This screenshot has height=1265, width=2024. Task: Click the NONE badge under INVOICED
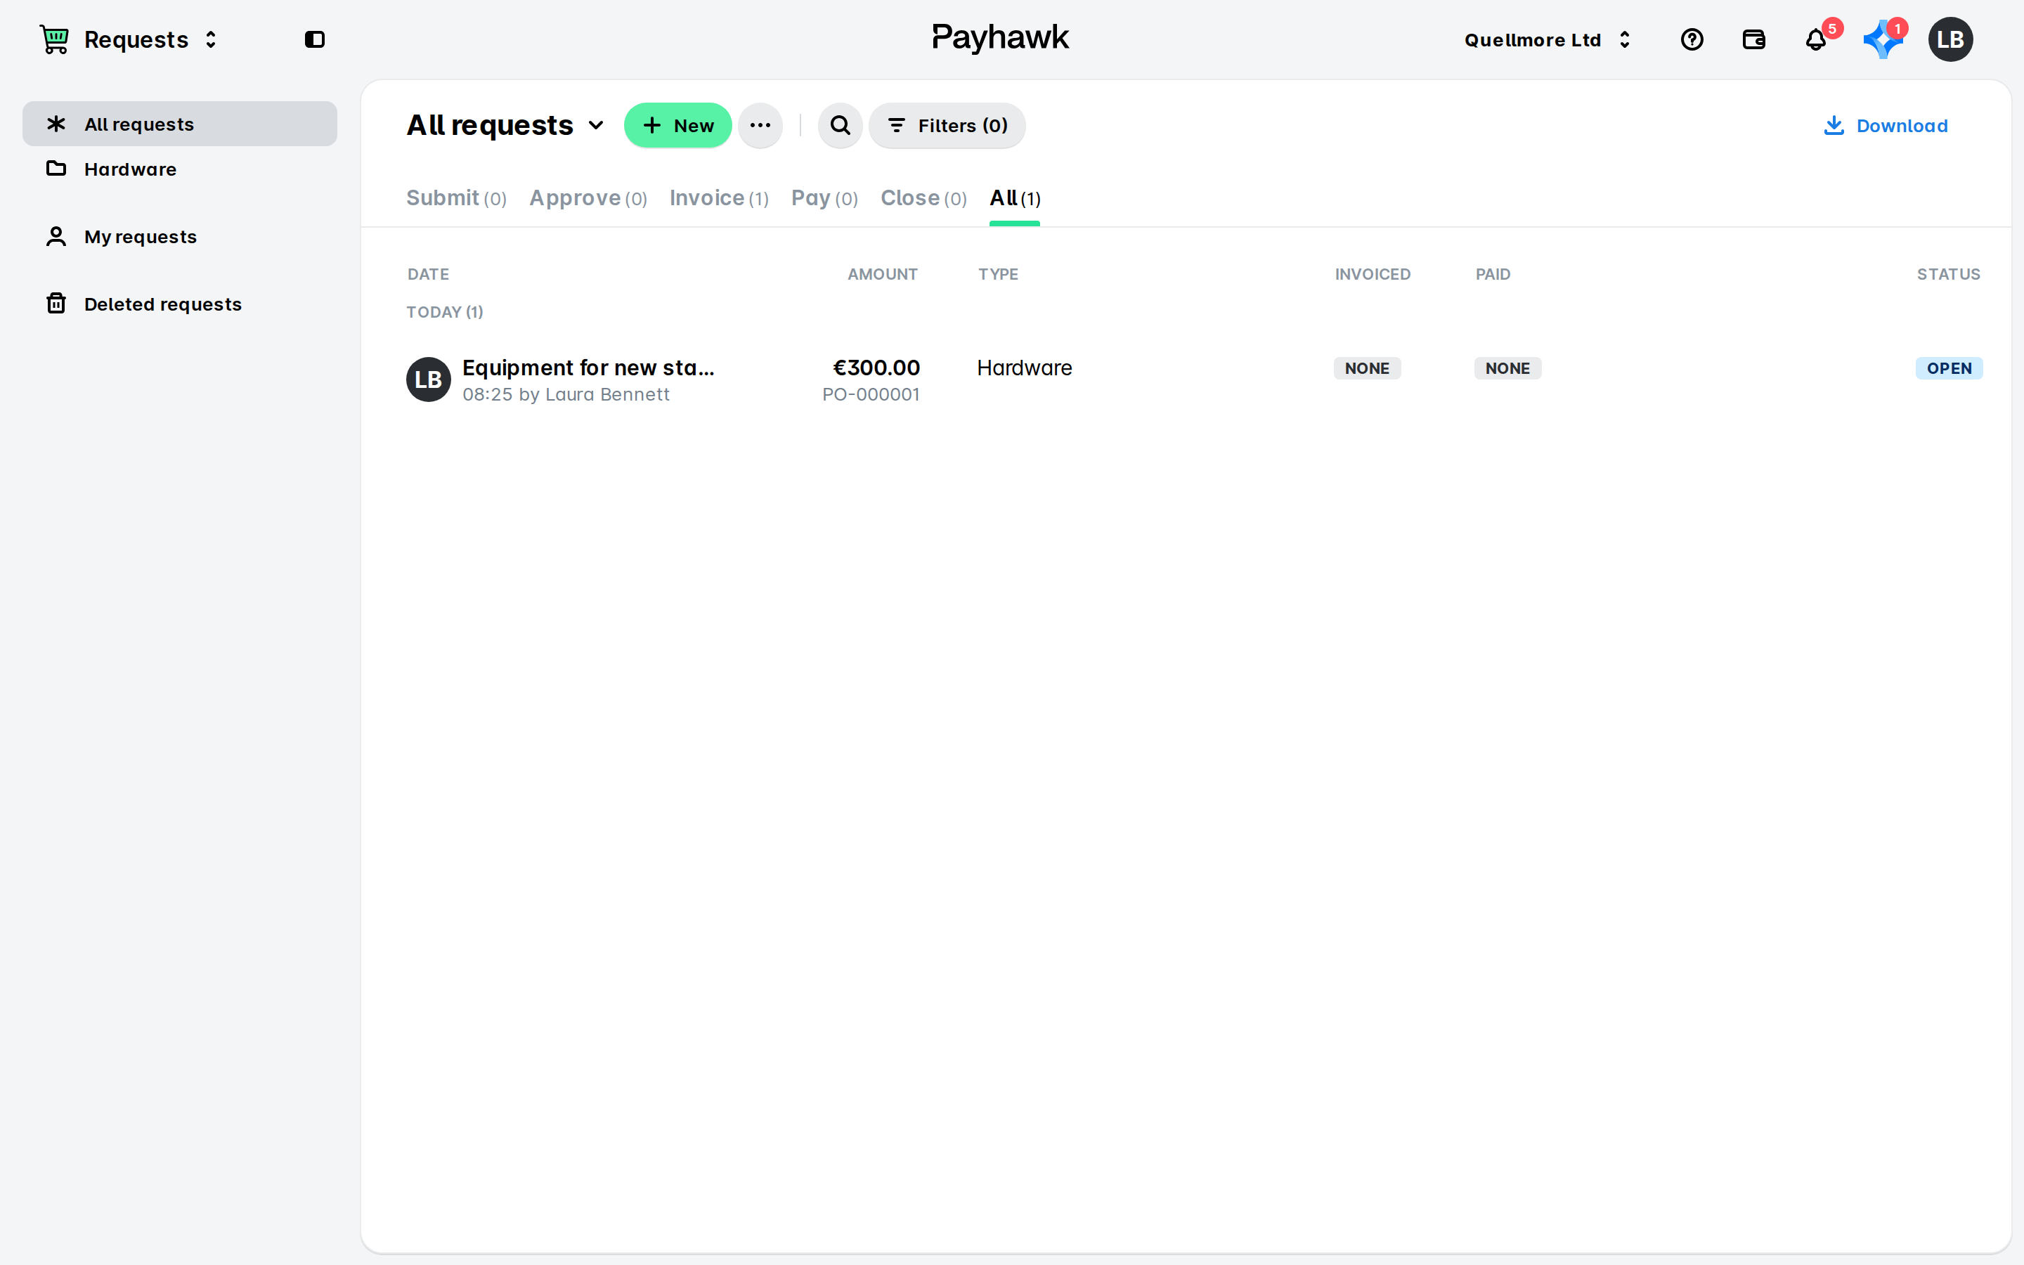tap(1367, 368)
